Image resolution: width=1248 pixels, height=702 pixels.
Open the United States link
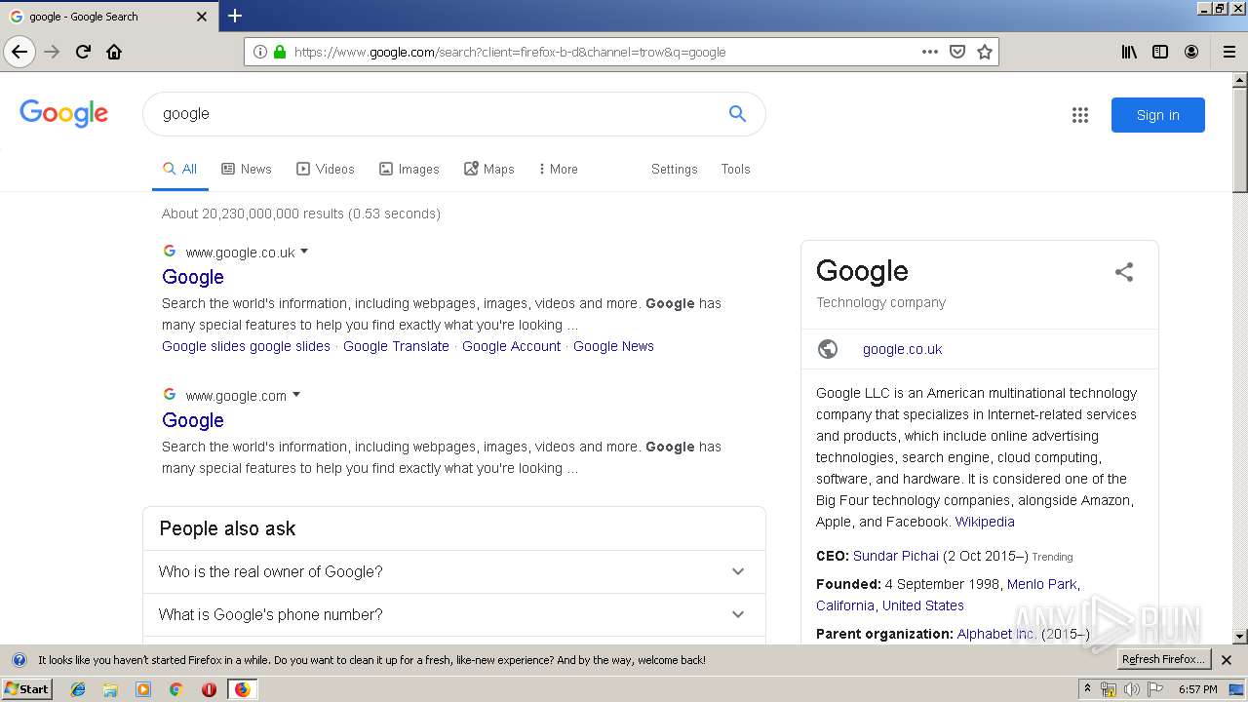[922, 605]
